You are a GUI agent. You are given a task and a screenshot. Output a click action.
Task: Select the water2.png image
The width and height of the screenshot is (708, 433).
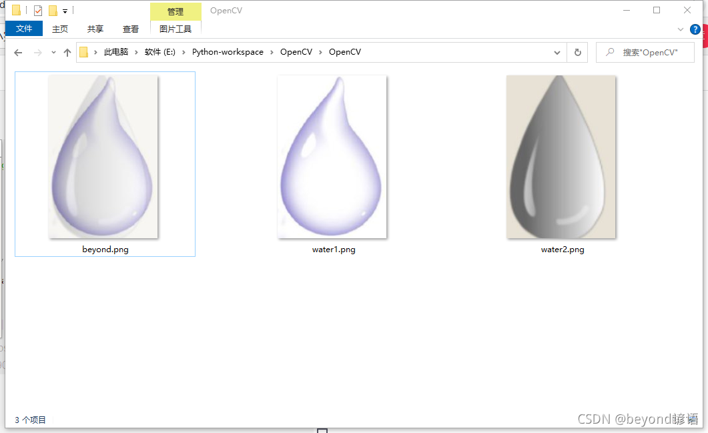[x=561, y=157]
